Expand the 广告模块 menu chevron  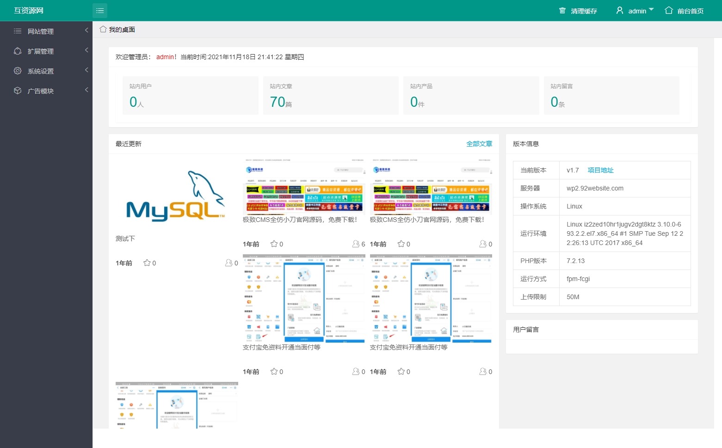click(86, 90)
